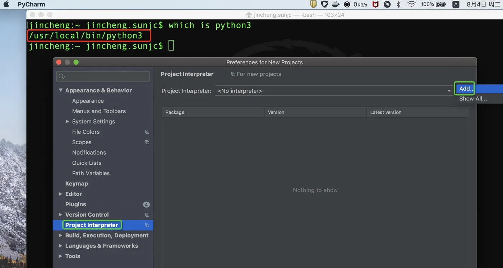Click the Plugins badge showing 4
This screenshot has width=503, height=268.
146,204
